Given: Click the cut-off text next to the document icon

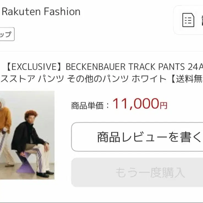Looking at the screenshot, I should coord(202,20).
